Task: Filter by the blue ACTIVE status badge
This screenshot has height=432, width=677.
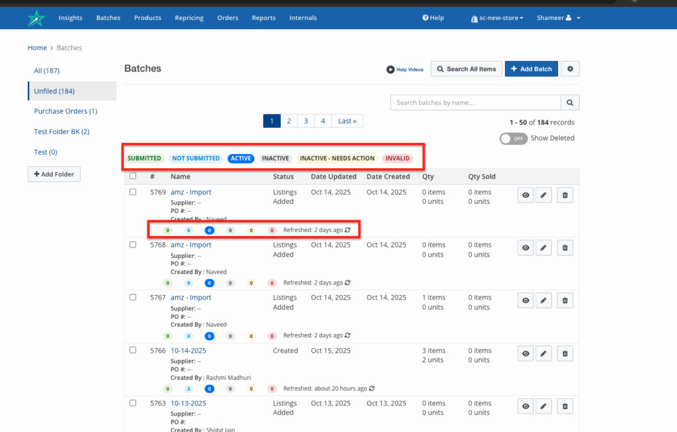Action: coord(241,158)
